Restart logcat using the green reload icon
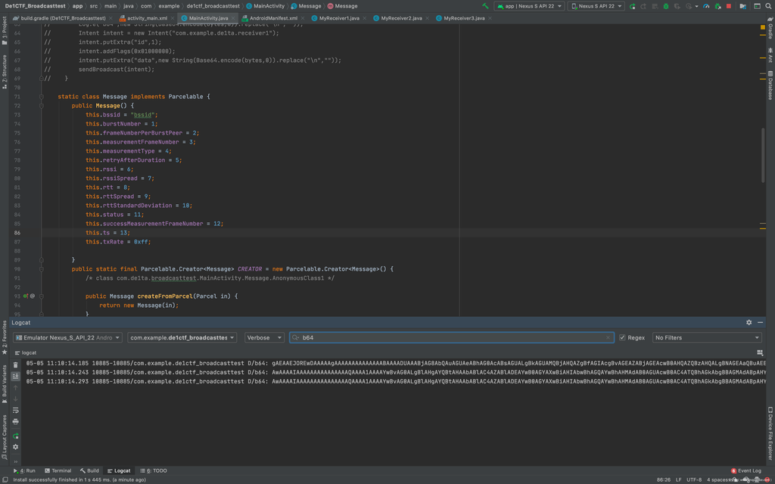This screenshot has height=484, width=775. click(x=15, y=436)
